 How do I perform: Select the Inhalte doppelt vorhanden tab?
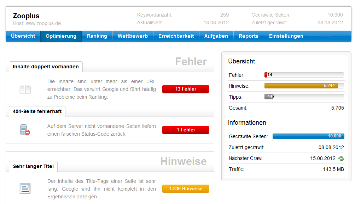[x=46, y=67]
